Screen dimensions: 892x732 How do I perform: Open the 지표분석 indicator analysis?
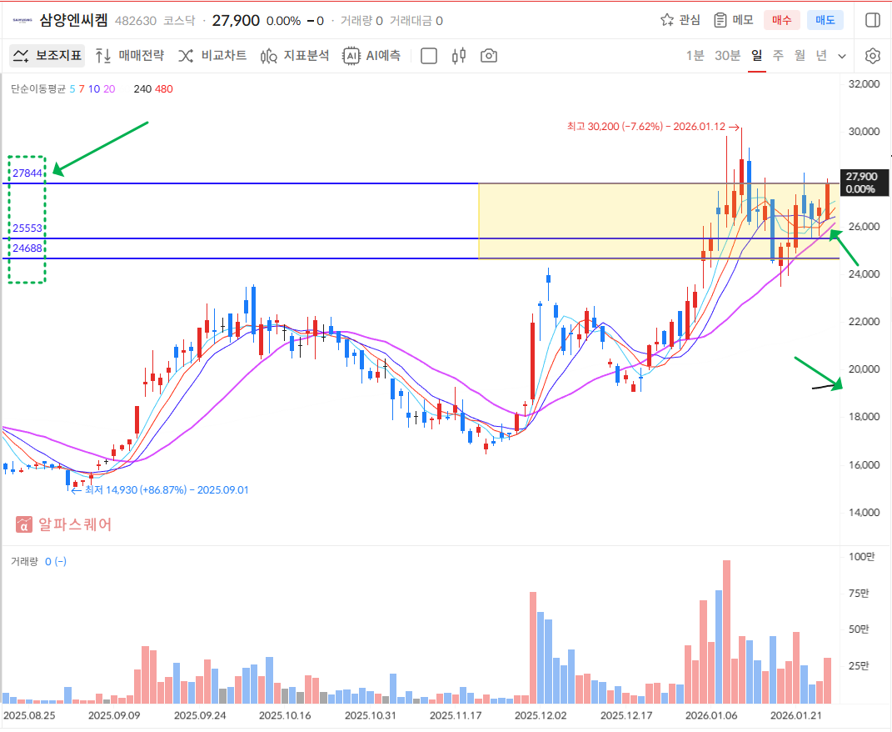[x=295, y=56]
